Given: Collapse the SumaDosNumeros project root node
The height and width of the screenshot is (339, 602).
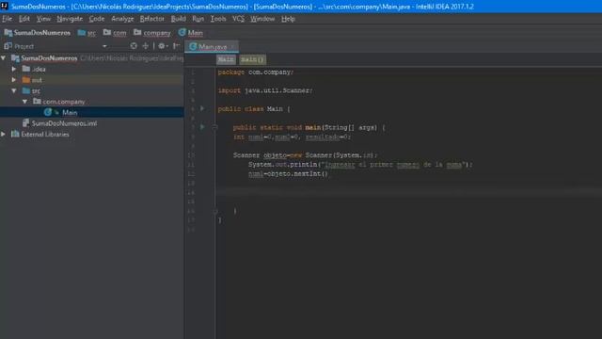Looking at the screenshot, I should pyautogui.click(x=4, y=58).
